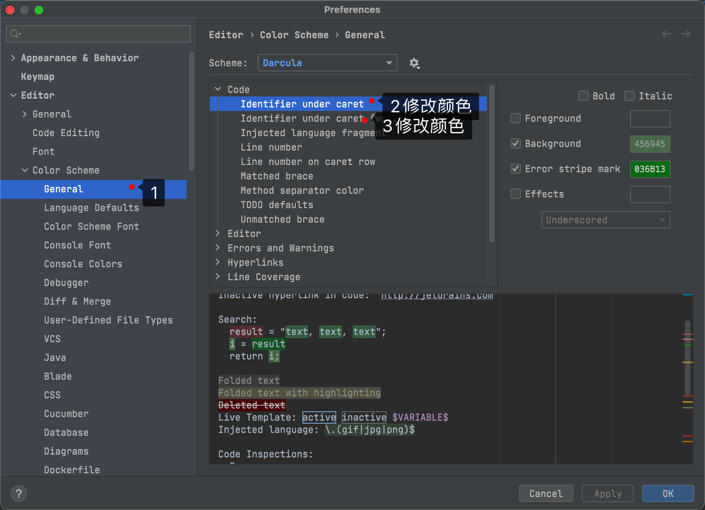Expand the General item under Editor

coord(24,114)
